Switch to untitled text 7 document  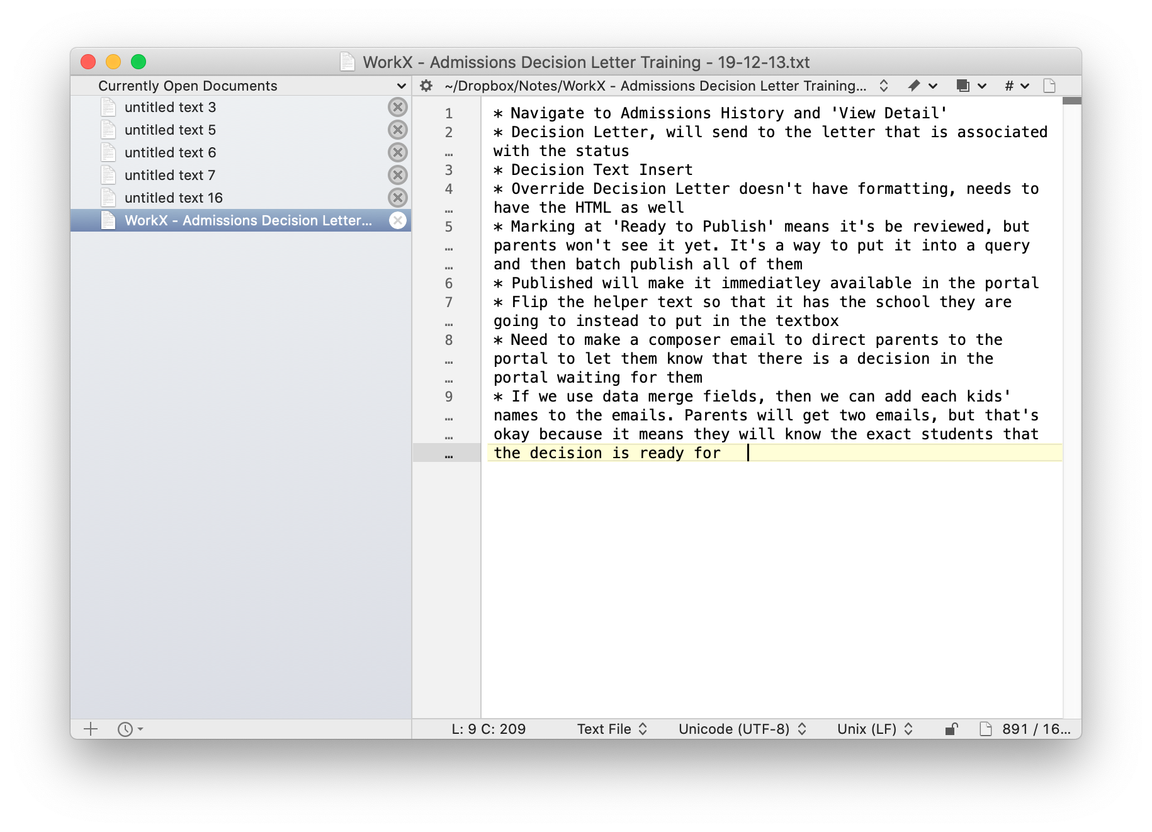[170, 175]
